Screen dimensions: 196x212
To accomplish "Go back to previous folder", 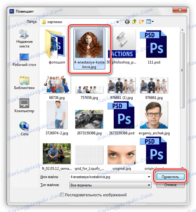I will (x=127, y=22).
